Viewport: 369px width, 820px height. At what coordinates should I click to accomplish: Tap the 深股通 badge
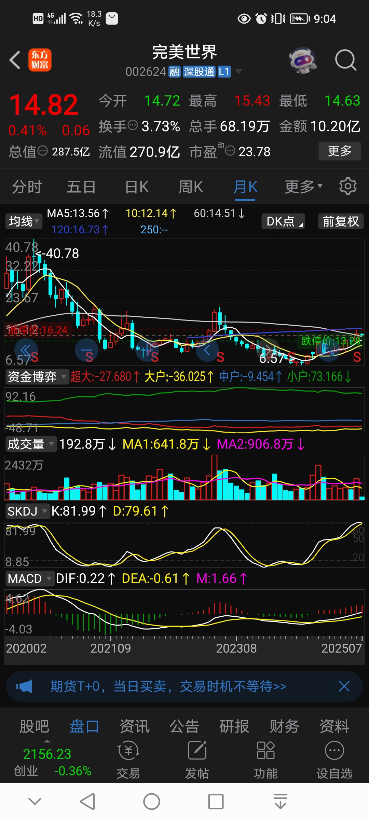199,72
